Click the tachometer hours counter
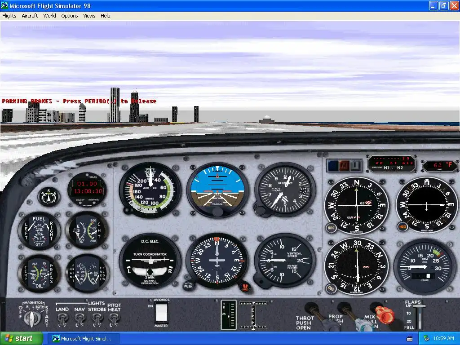This screenshot has height=345, width=460. click(x=422, y=276)
